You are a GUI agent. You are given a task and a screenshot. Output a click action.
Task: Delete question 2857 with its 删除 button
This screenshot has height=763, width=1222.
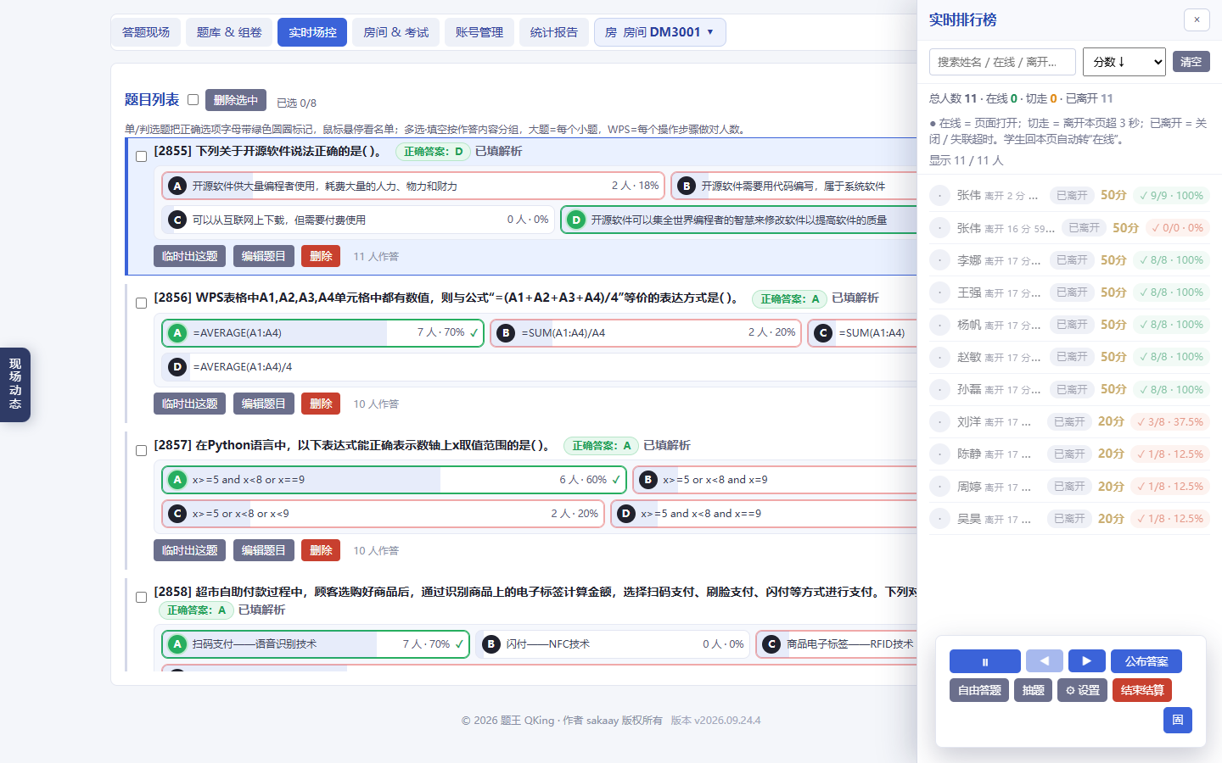pyautogui.click(x=321, y=550)
